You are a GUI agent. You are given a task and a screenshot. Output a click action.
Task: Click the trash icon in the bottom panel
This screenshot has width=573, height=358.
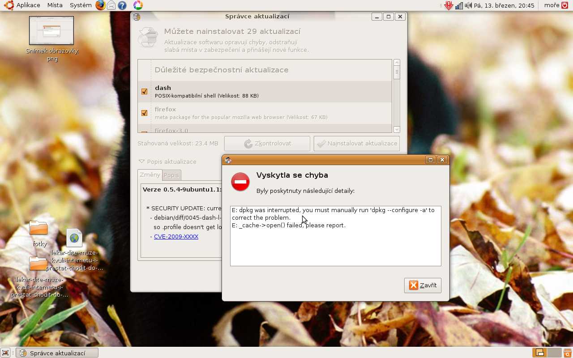567,353
